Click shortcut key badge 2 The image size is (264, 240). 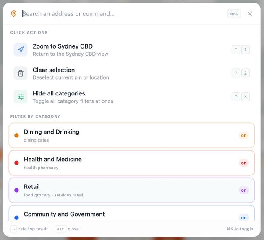point(245,73)
